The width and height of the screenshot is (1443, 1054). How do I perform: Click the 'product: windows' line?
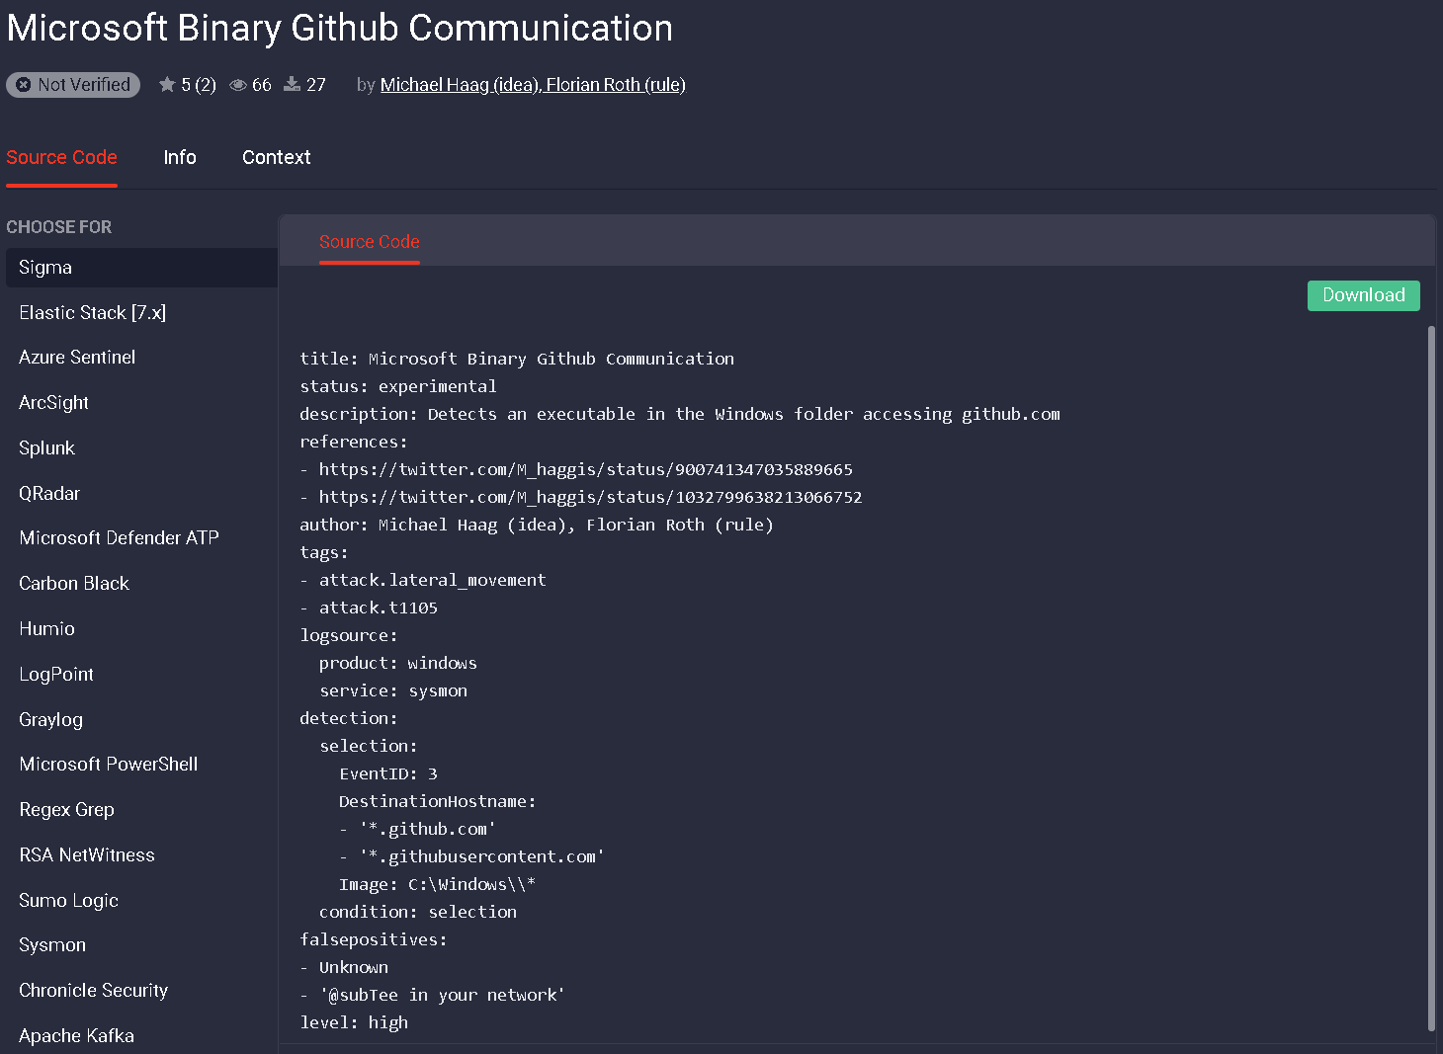[x=398, y=663]
